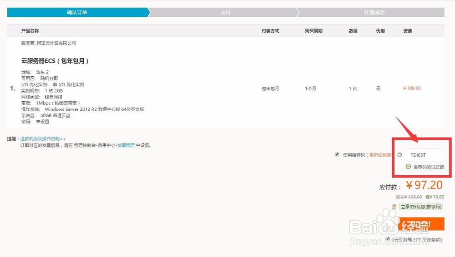Click the 付费方式 column header
This screenshot has width=455, height=257.
coord(270,31)
